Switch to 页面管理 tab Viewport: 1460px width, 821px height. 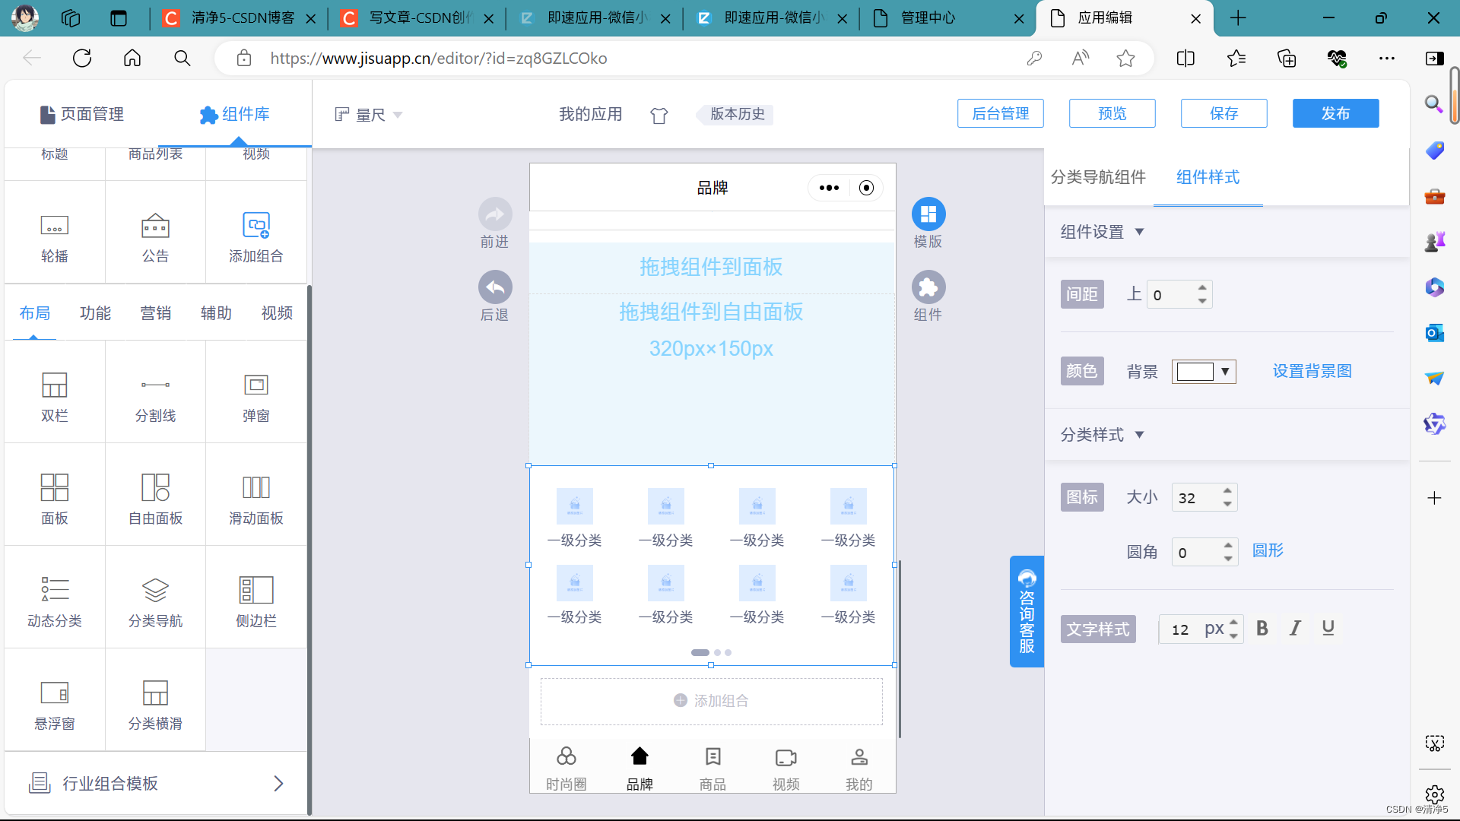[82, 114]
